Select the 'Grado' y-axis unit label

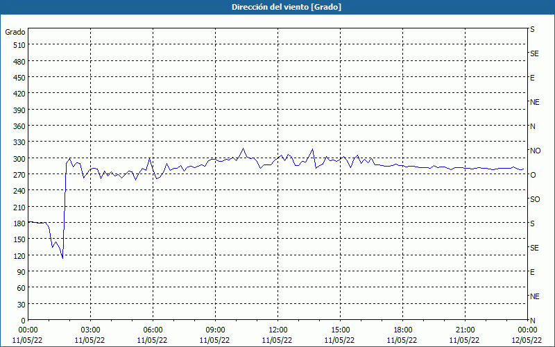[x=15, y=32]
